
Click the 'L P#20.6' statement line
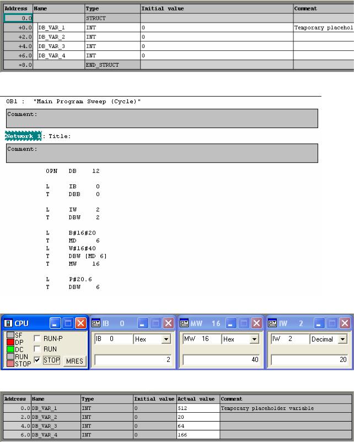point(69,279)
